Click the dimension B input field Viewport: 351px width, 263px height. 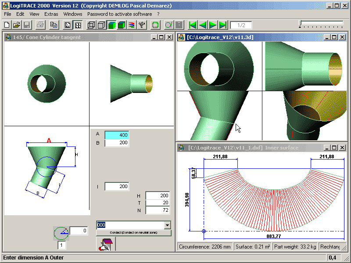(117, 143)
